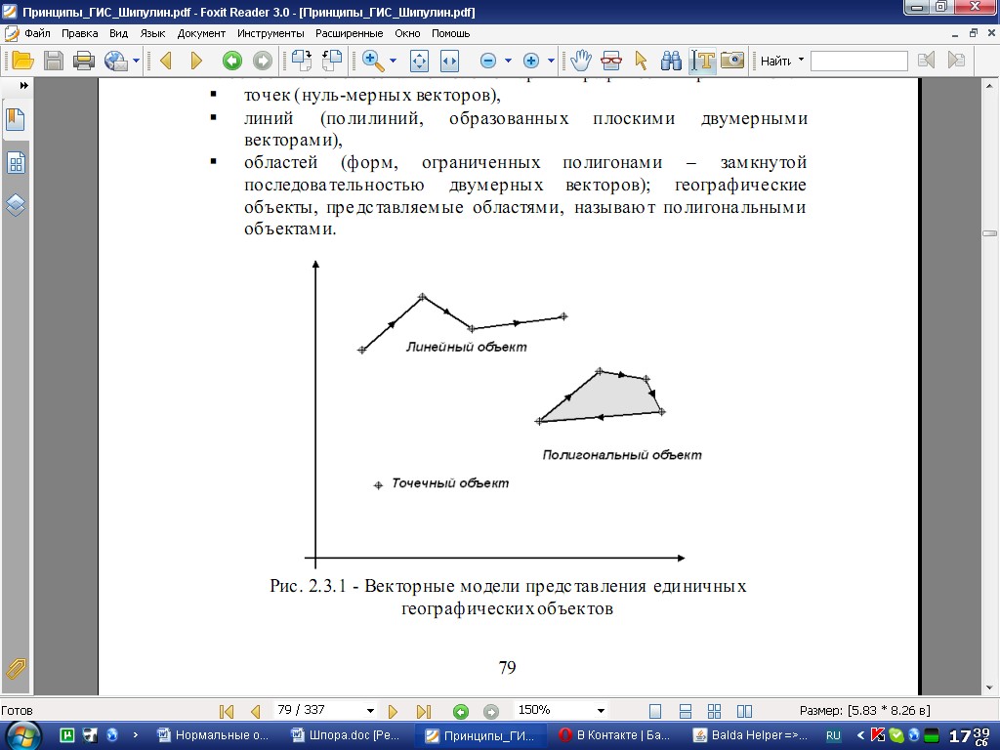
Task: Open the Pages thumbnails panel icon
Action: pos(16,163)
